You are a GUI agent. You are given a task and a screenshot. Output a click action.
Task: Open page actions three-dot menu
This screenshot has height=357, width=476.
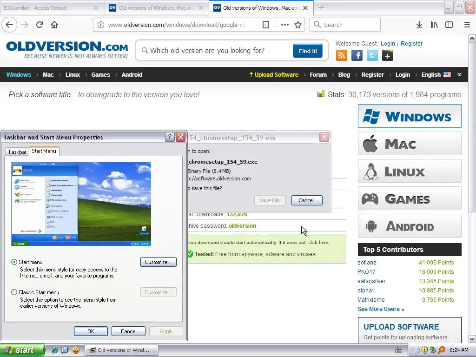pos(284,25)
